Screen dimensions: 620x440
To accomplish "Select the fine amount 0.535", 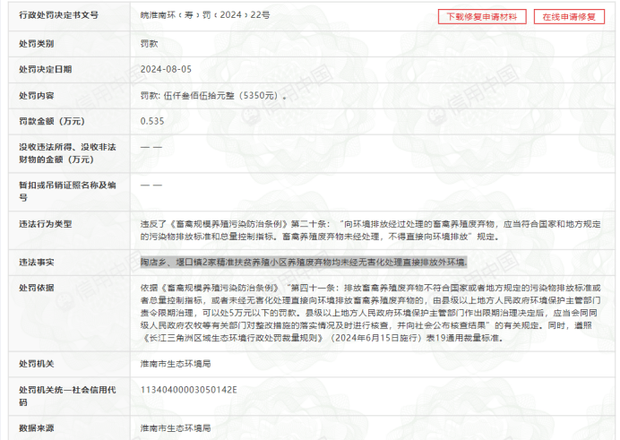I will (152, 121).
